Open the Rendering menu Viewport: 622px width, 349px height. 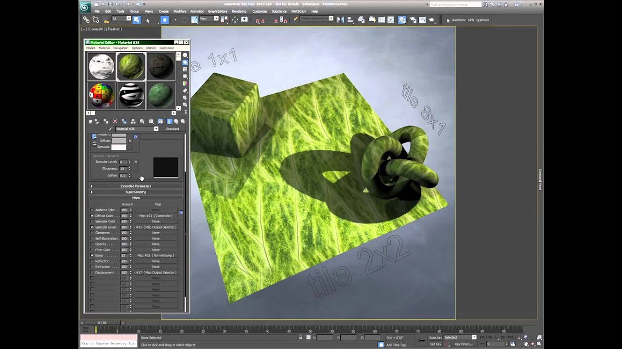coord(239,11)
